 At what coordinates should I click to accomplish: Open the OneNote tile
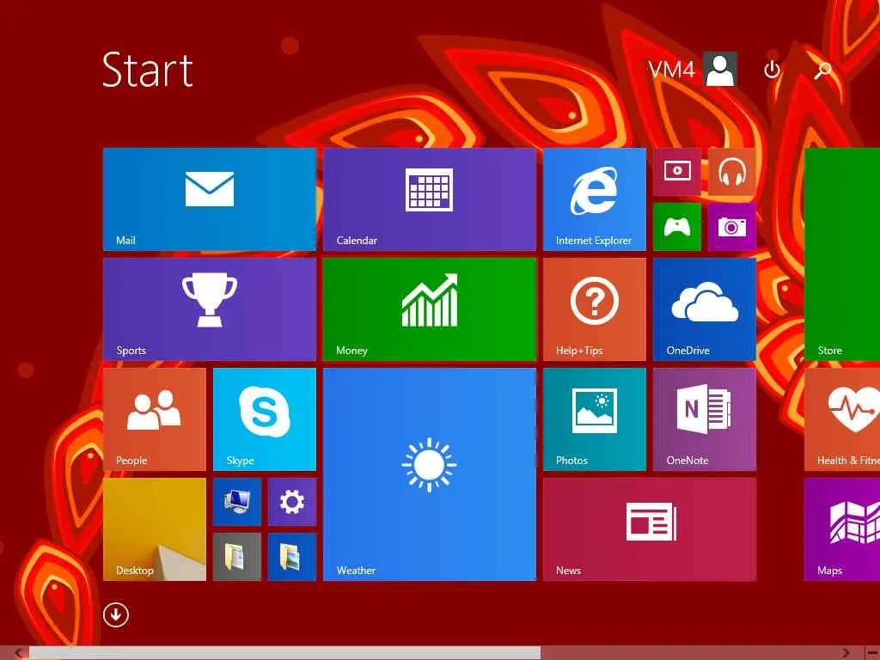click(x=705, y=419)
